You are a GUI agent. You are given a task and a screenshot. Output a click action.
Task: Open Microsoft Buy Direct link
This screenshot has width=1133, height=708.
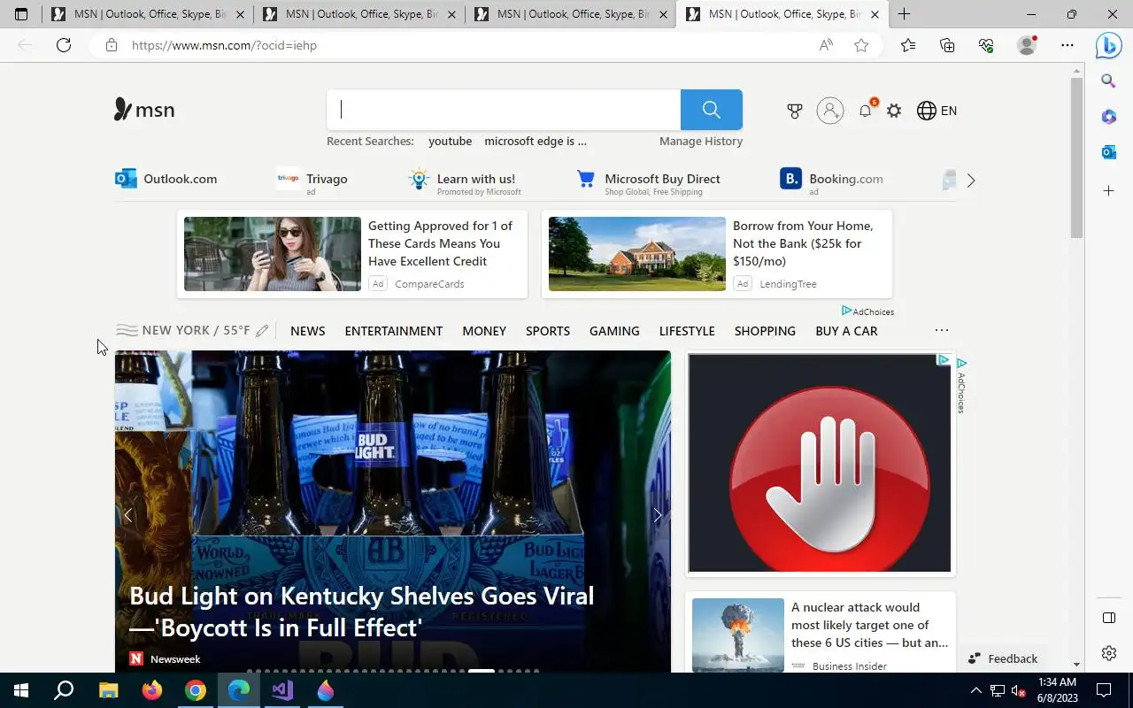pyautogui.click(x=648, y=181)
